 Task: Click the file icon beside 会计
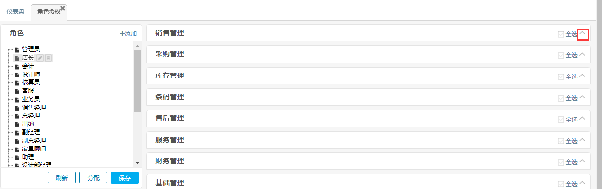pyautogui.click(x=17, y=66)
